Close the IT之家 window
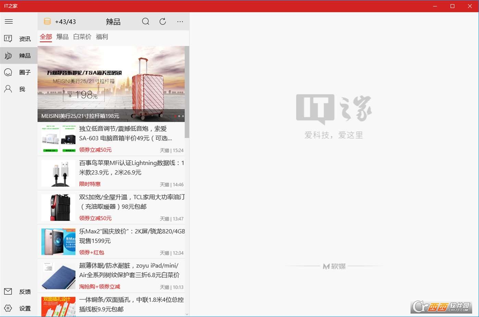Viewport: 479px width, 317px height. [x=470, y=6]
